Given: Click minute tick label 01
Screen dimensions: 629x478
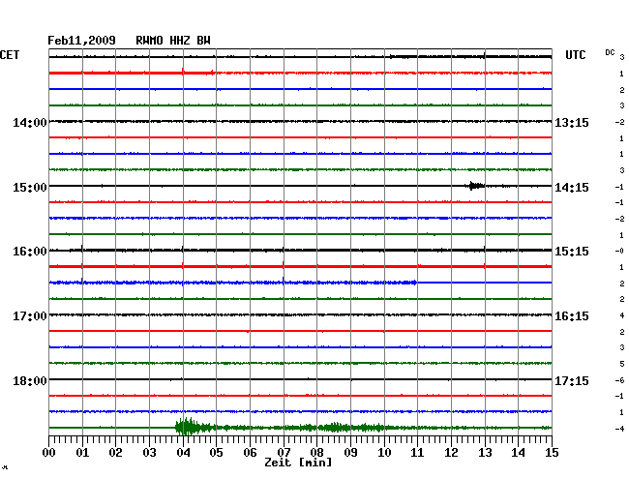Looking at the screenshot, I should pos(82,452).
